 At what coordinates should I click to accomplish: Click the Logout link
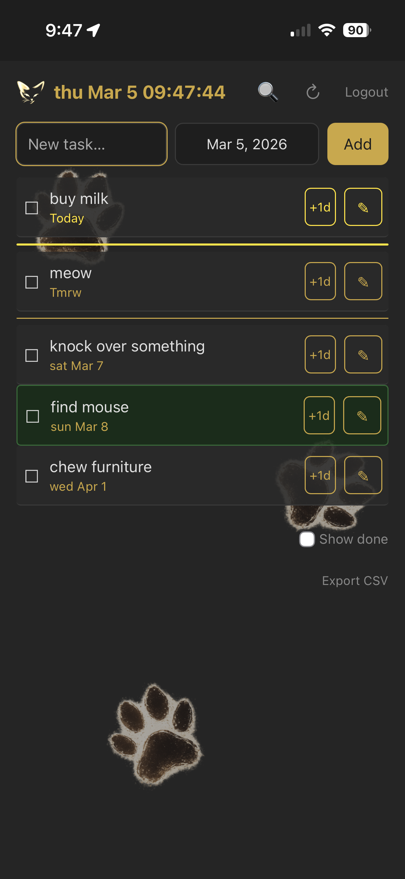(x=366, y=92)
